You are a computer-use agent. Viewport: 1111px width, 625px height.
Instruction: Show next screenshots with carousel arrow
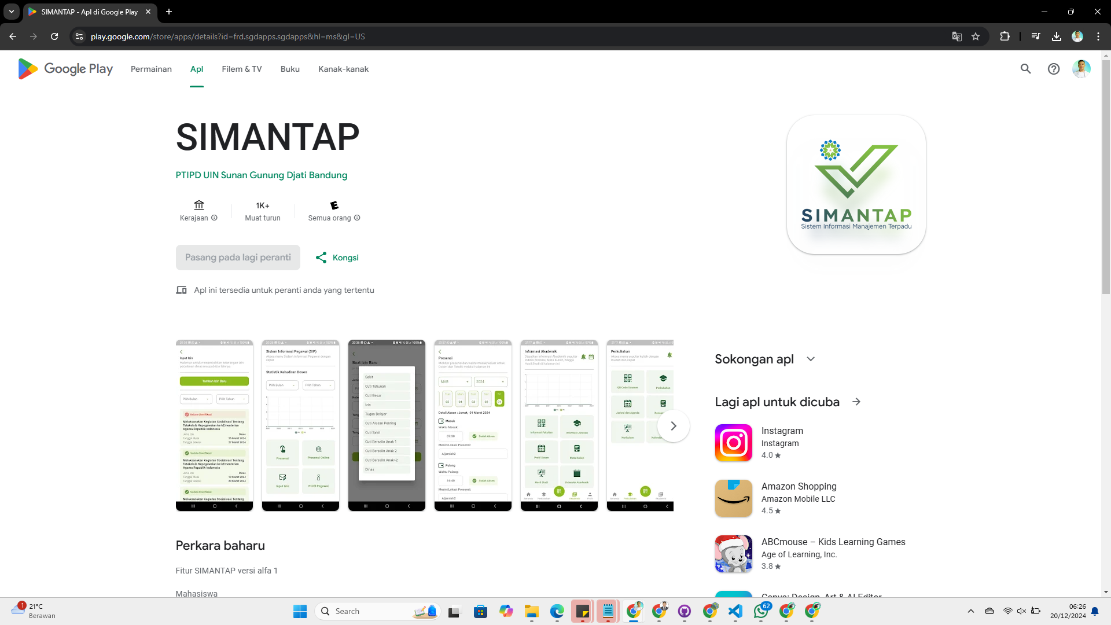[673, 426]
